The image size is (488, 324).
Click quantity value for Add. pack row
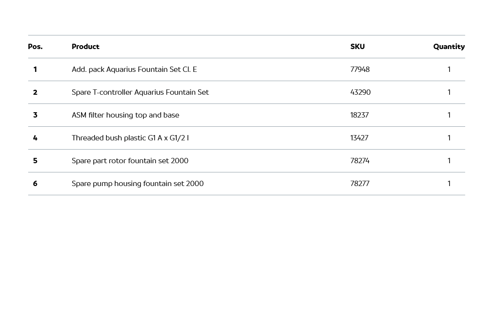click(449, 69)
